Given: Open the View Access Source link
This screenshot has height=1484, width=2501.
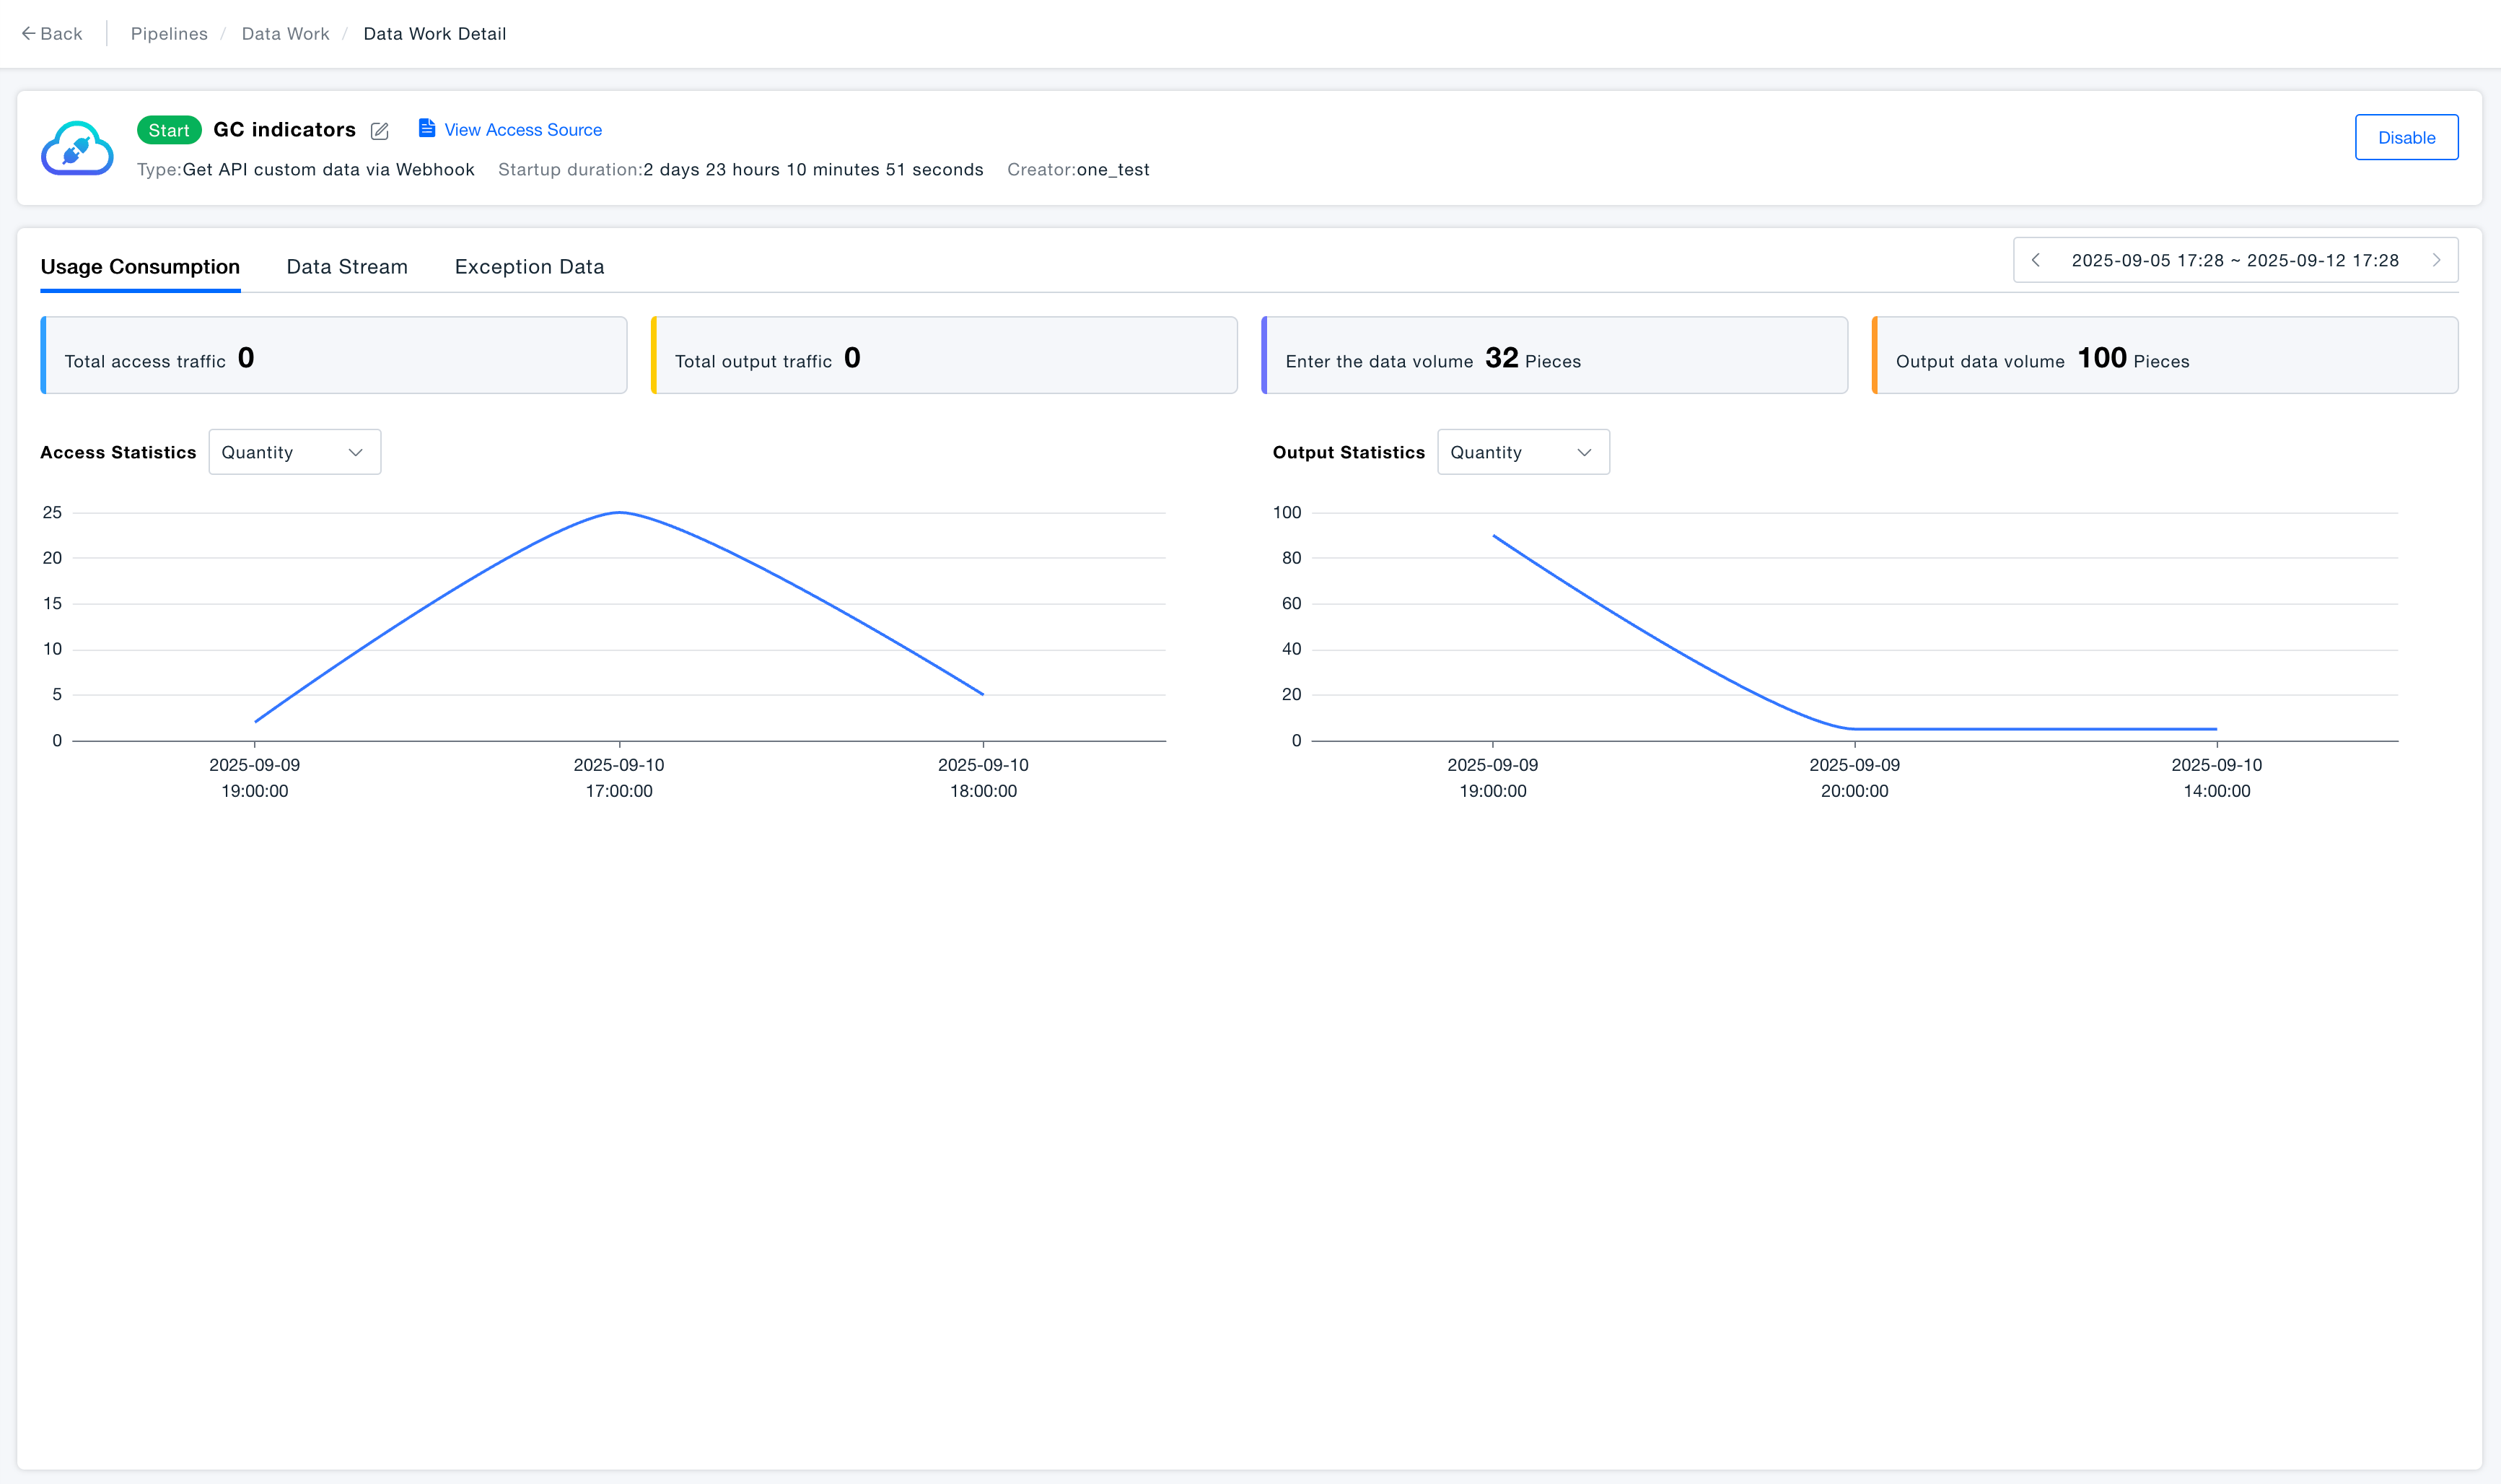Looking at the screenshot, I should point(523,130).
